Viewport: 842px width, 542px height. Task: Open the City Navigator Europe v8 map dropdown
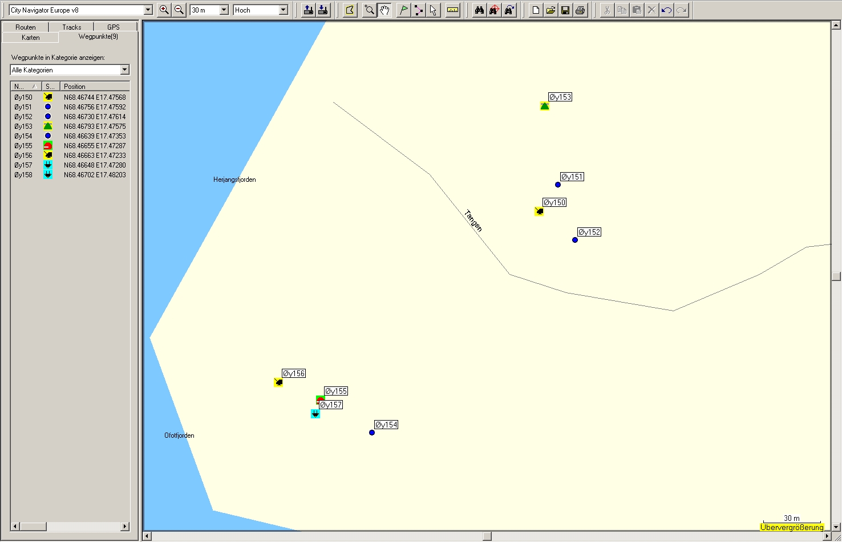pos(148,10)
